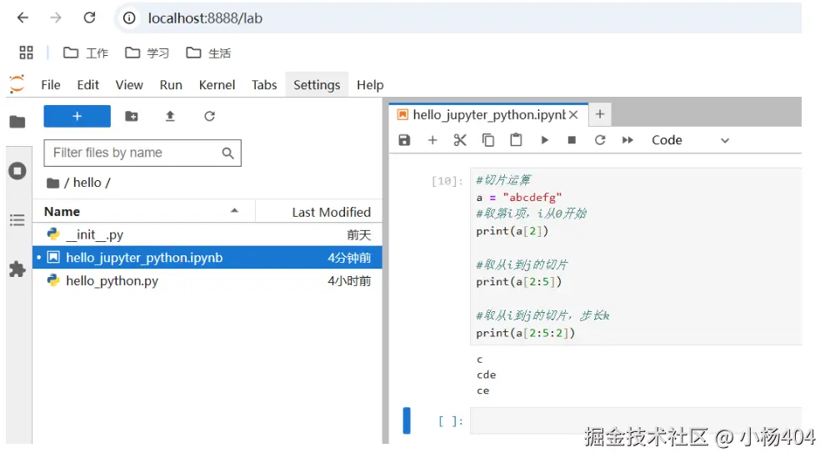
Task: Open the Edit menu
Action: (87, 85)
